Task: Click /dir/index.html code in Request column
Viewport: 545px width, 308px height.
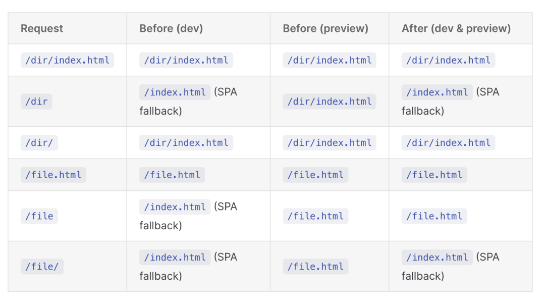Action: (67, 60)
